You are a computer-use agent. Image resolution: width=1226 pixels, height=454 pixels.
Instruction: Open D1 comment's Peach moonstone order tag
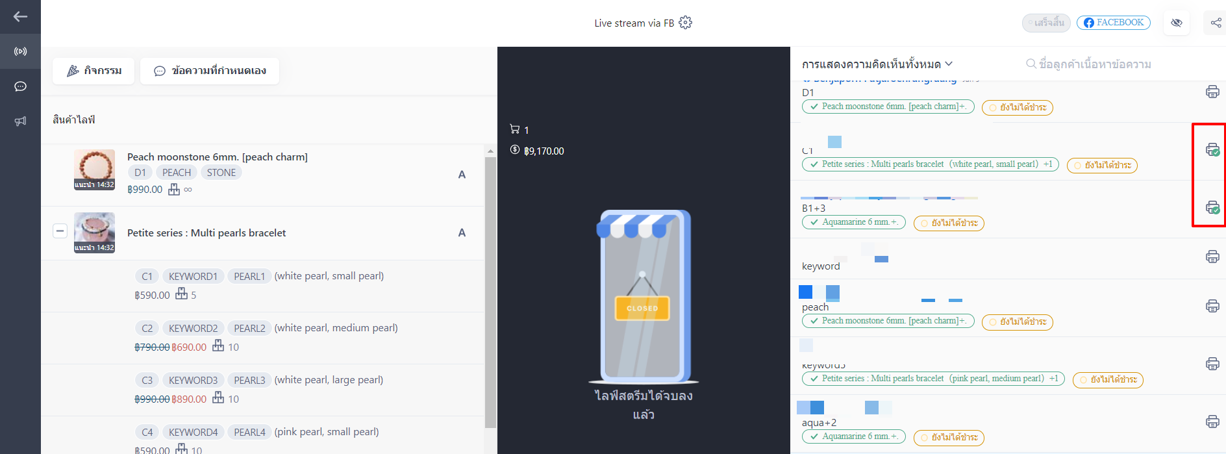888,107
